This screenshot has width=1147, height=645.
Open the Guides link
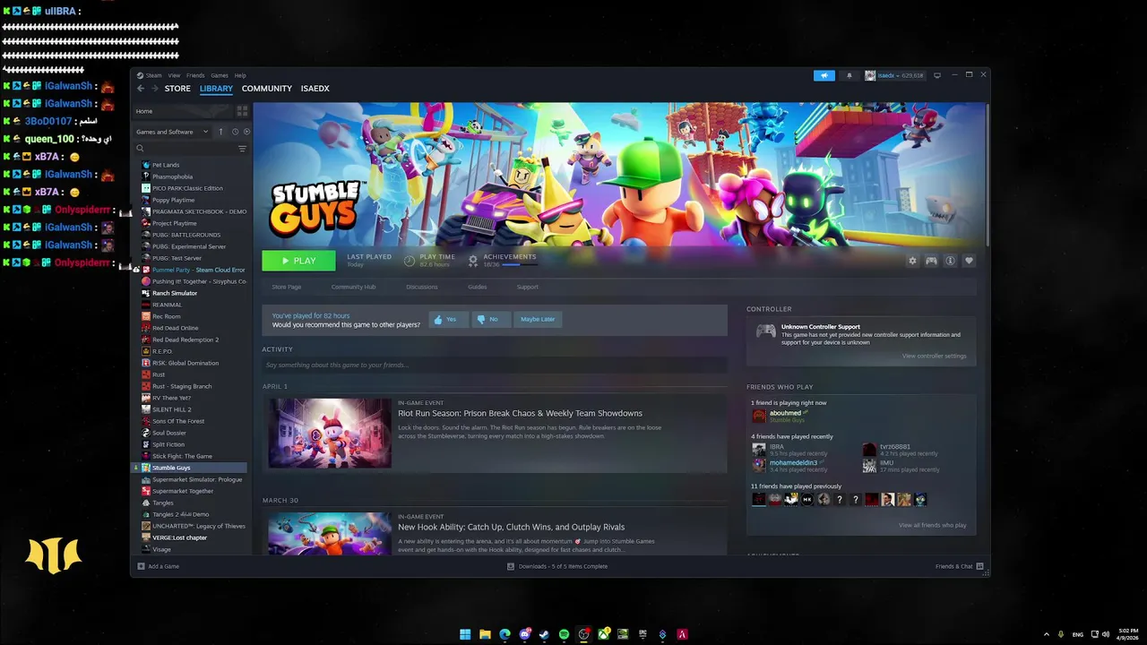[x=478, y=287]
